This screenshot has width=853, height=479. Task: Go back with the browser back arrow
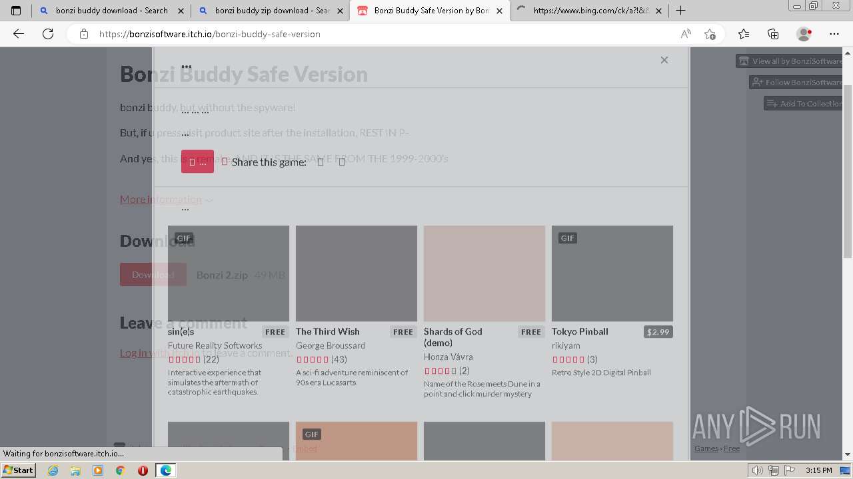(19, 34)
